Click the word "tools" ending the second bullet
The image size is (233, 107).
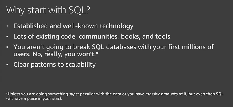tap(163, 37)
